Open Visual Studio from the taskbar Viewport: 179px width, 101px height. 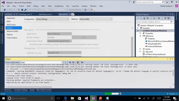click(86, 98)
